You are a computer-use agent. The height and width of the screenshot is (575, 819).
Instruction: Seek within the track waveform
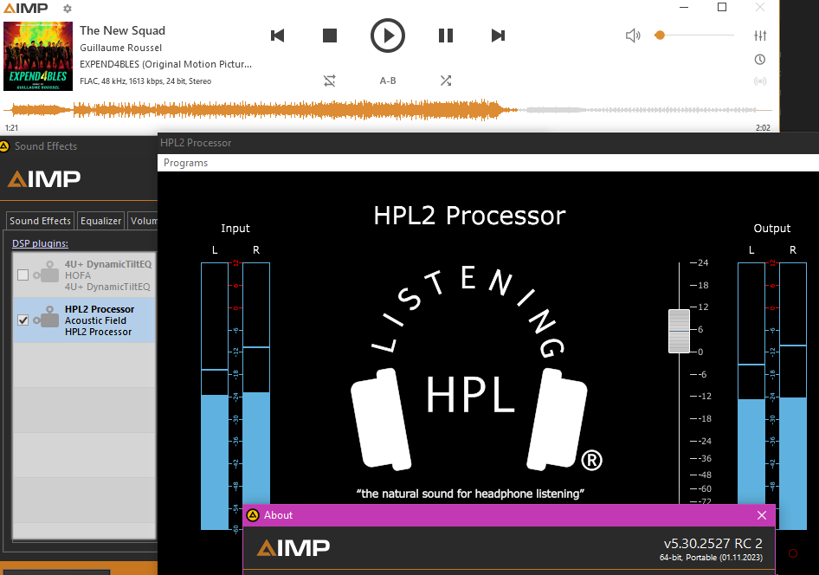coord(388,110)
